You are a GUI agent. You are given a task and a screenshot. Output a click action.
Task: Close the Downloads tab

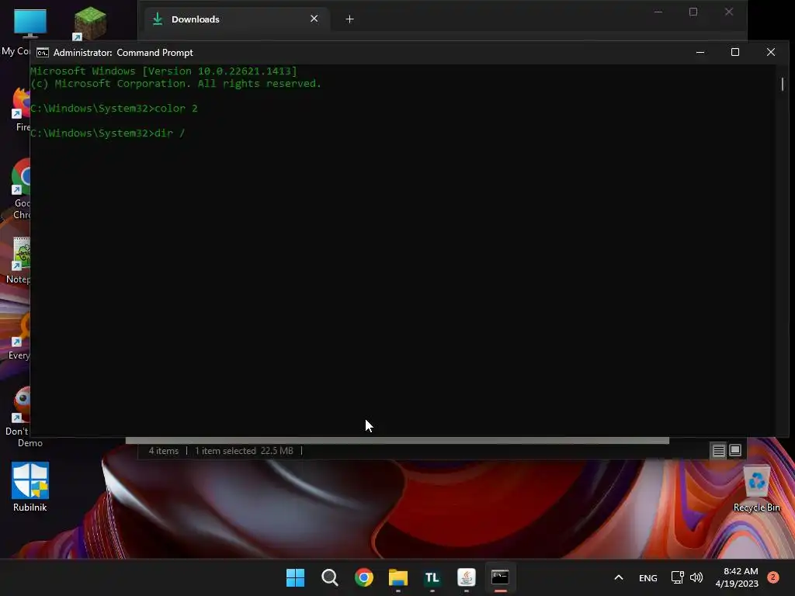pos(314,19)
